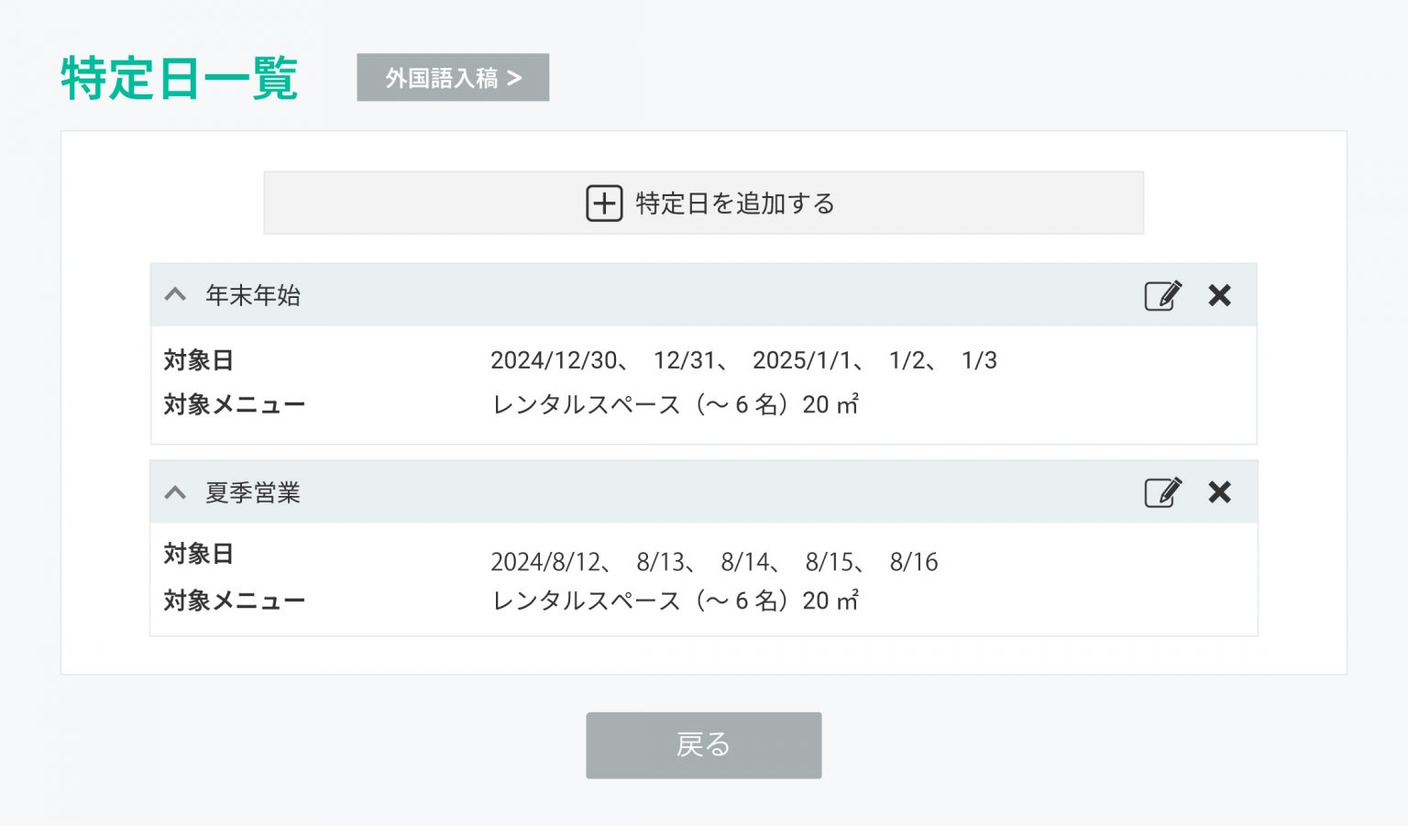The image size is (1408, 826).
Task: Click the 特定日一覧 page heading
Action: [180, 78]
